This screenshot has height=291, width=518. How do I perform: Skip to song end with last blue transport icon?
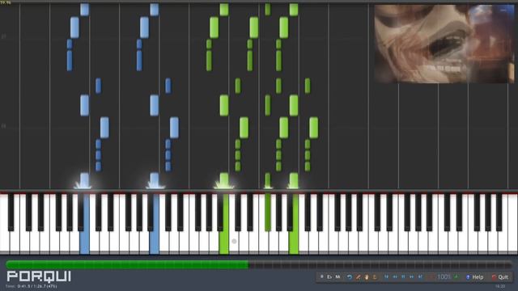pos(420,276)
